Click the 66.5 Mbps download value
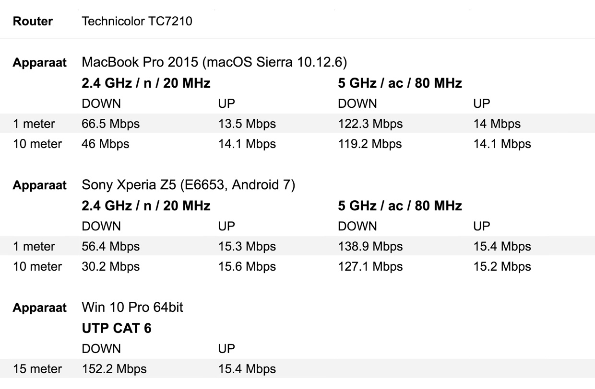This screenshot has width=595, height=389. pos(111,124)
